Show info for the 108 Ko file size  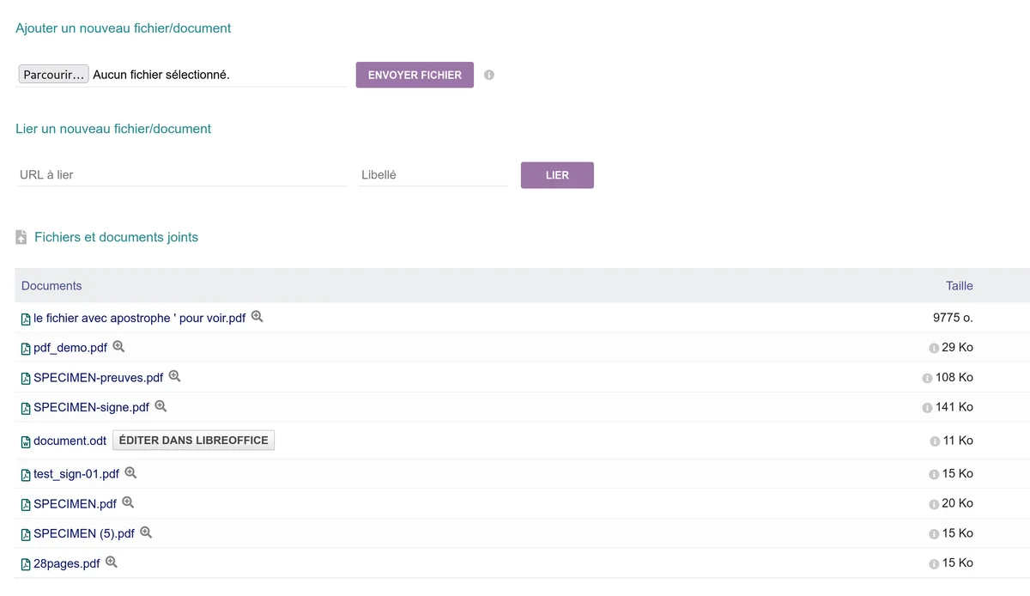click(x=927, y=378)
